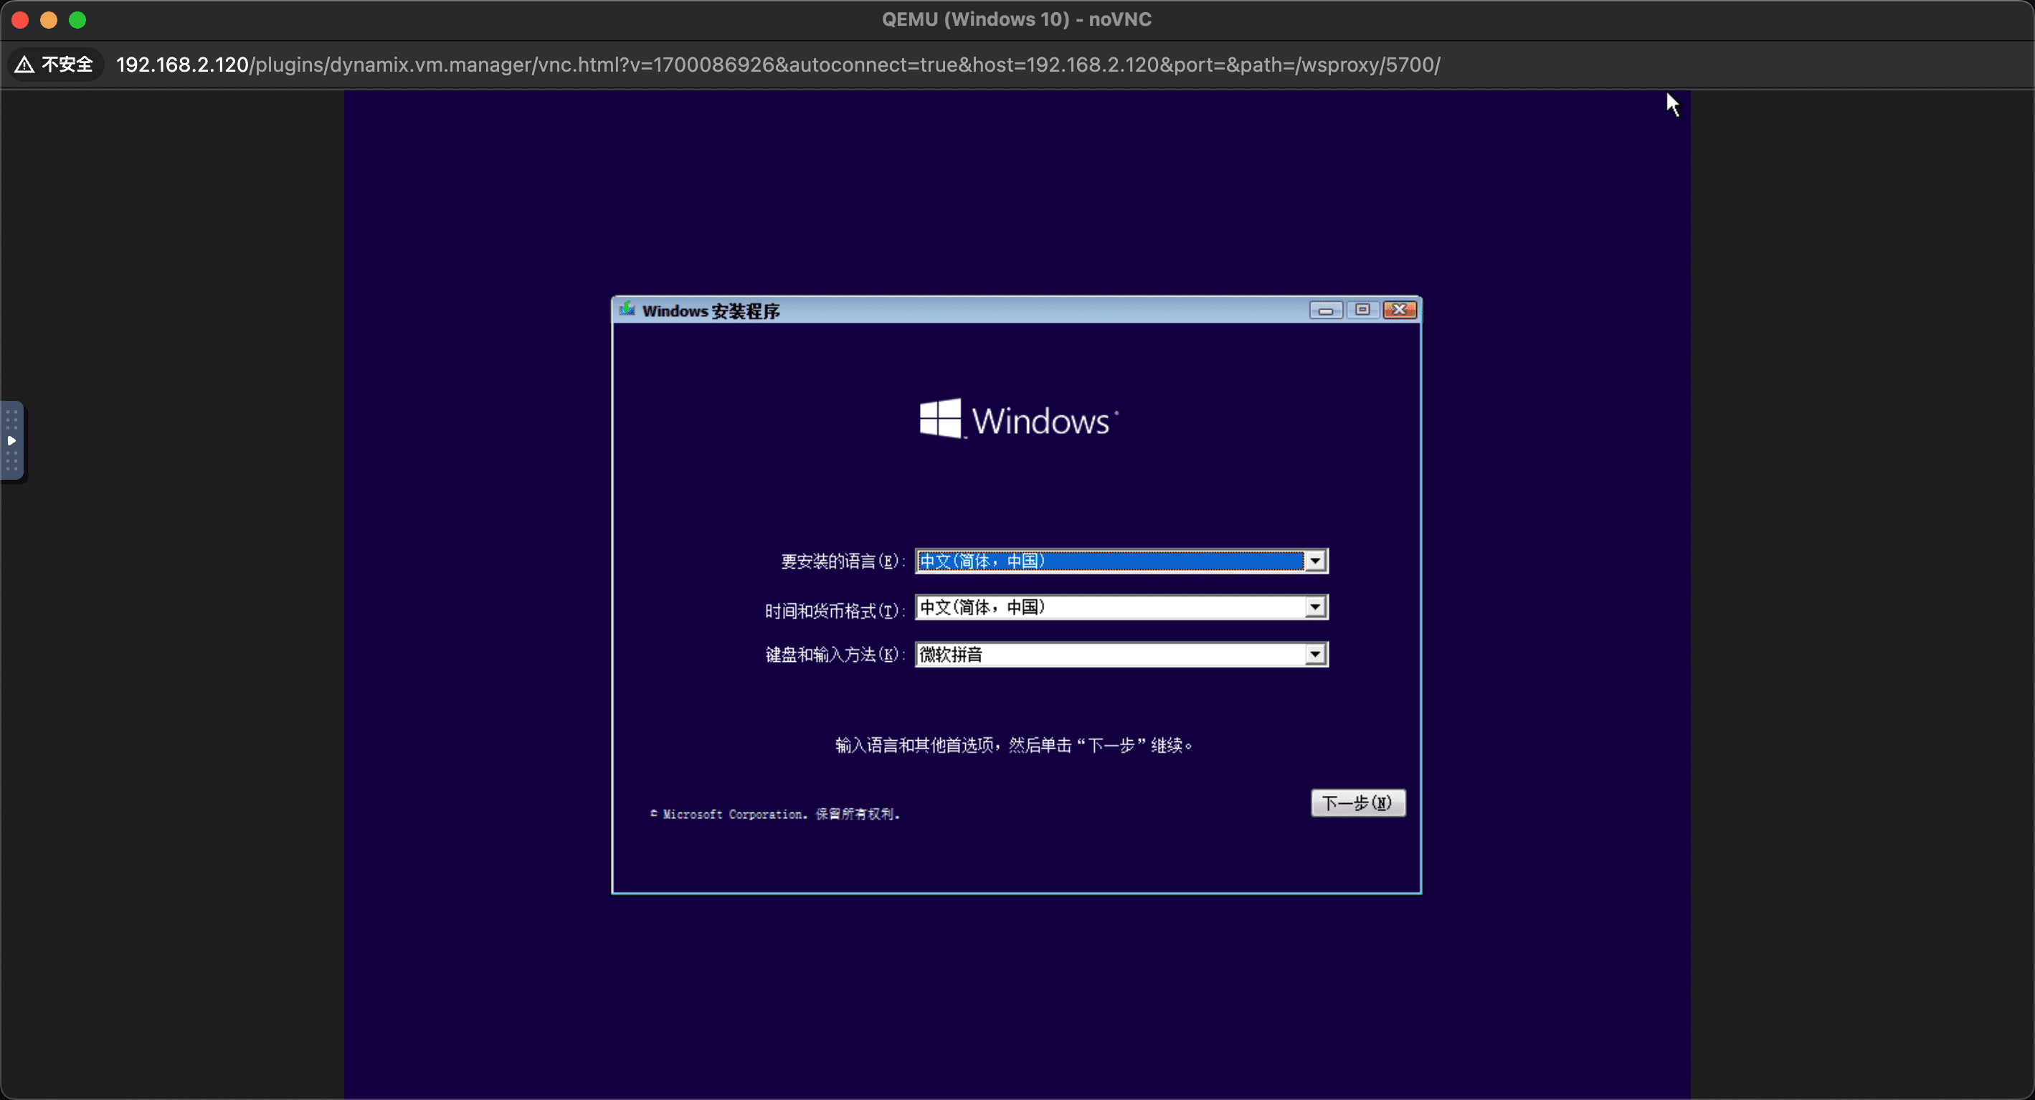The height and width of the screenshot is (1100, 2035).
Task: Click the Windows 安装程序 title text
Action: [x=710, y=310]
